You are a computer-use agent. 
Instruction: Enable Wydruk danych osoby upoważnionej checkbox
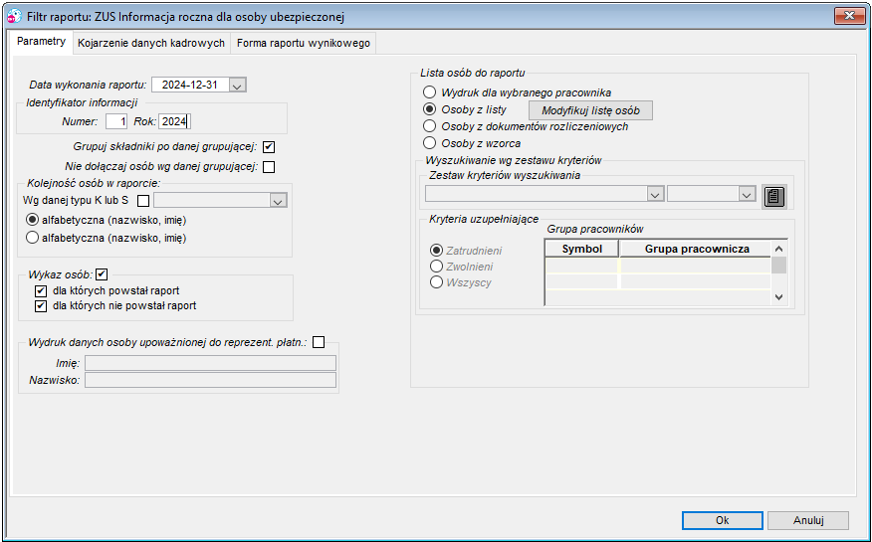319,343
